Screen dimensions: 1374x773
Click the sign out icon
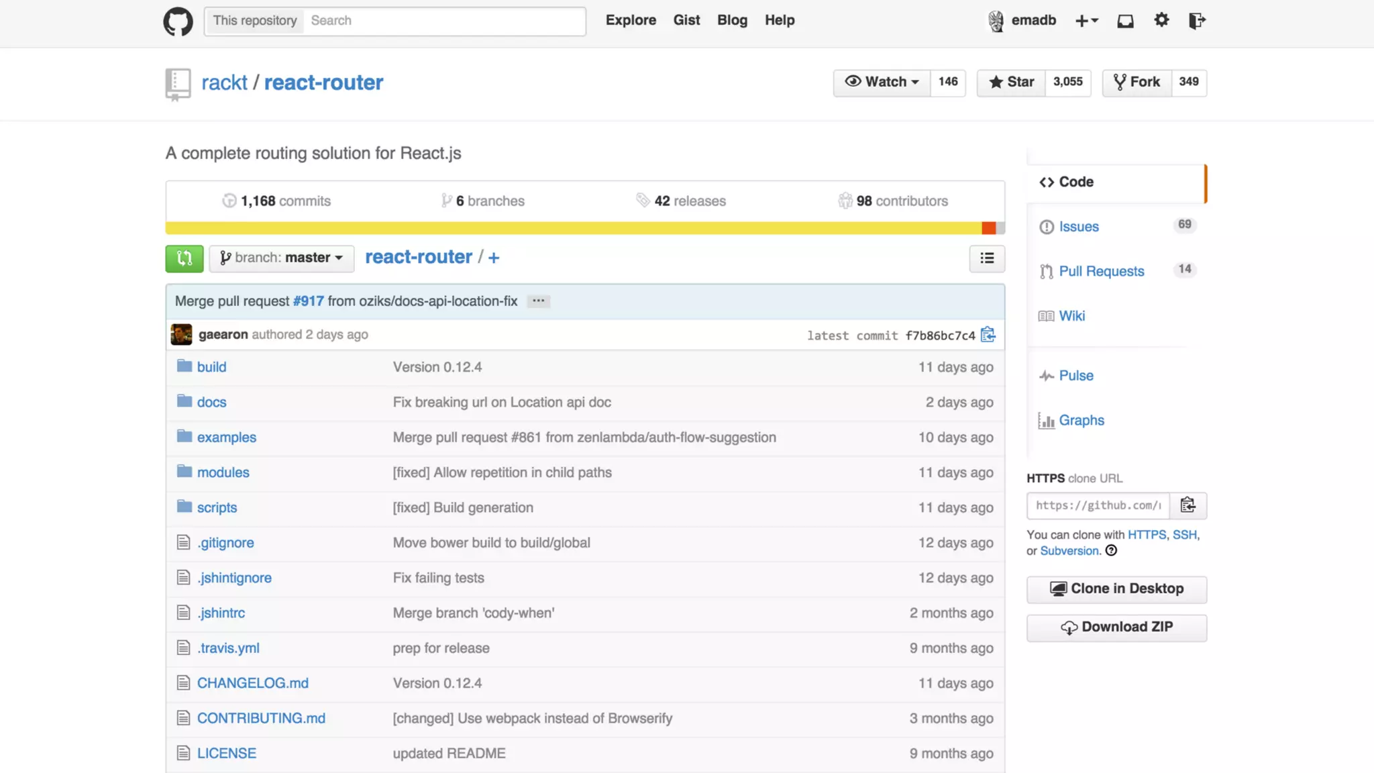[1197, 21]
